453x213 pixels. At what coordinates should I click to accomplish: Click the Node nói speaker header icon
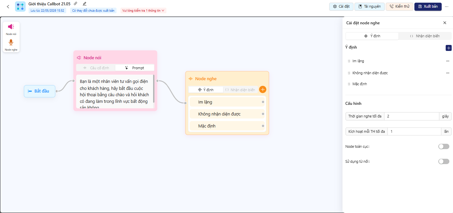click(x=79, y=58)
